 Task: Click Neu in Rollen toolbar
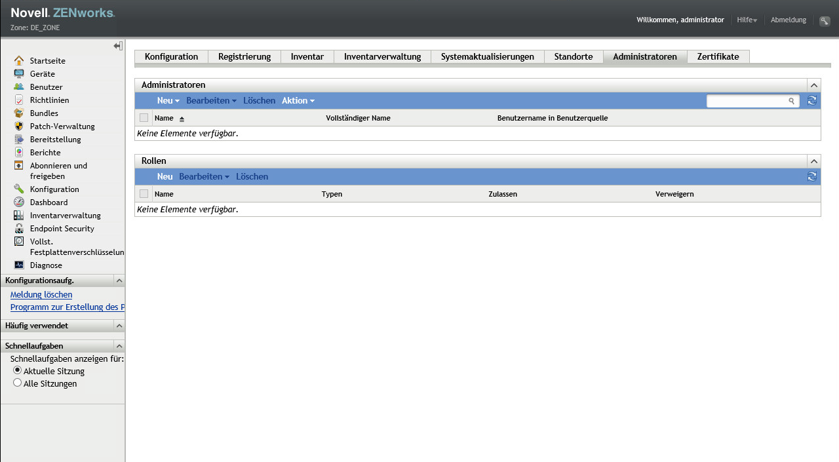tap(165, 176)
